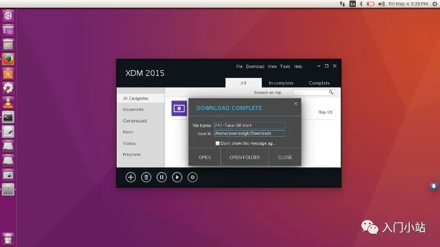Open the Trash in the launcher
The height and width of the screenshot is (247, 440).
click(x=8, y=238)
